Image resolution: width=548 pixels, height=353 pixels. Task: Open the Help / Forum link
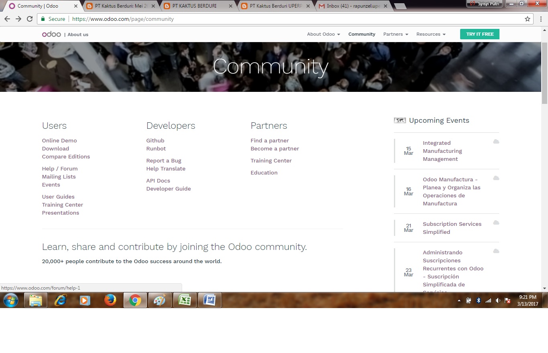(60, 168)
